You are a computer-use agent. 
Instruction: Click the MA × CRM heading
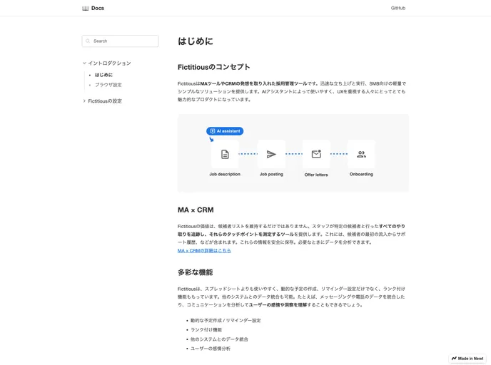pyautogui.click(x=196, y=210)
